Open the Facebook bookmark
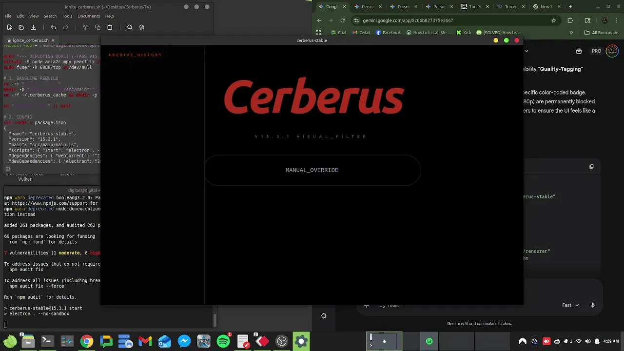This screenshot has height=351, width=624. coord(388,33)
